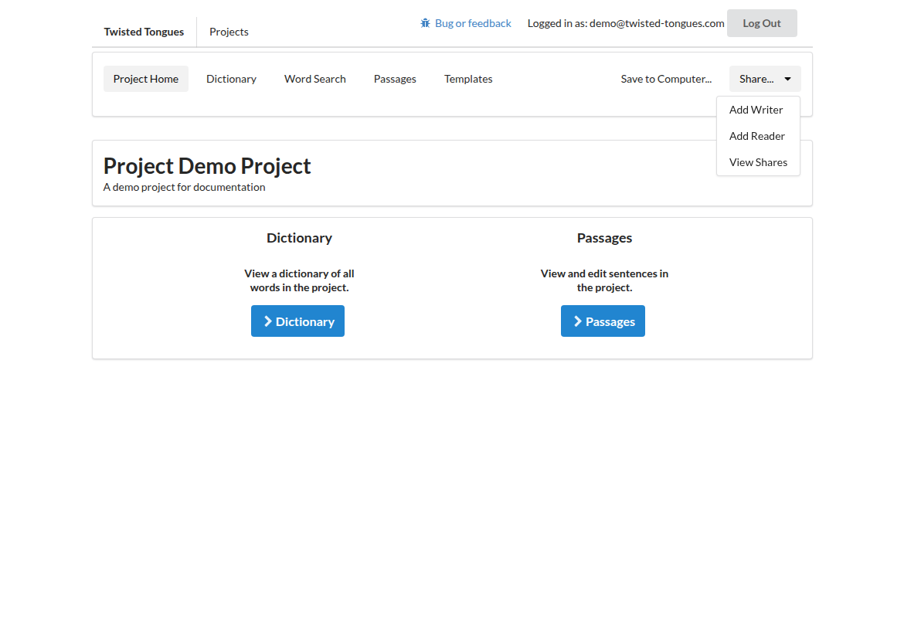
Task: Click the blue Passages button
Action: (603, 321)
